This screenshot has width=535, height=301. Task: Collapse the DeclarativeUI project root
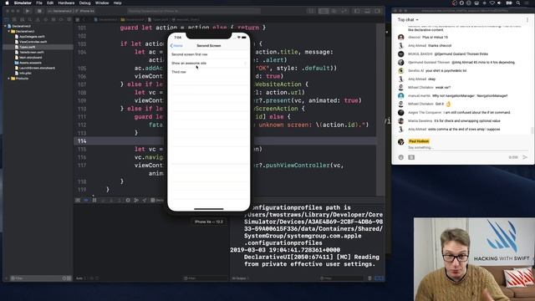click(5, 26)
